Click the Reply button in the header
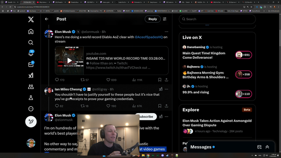Screen dimensions: 281x158 (152, 19)
